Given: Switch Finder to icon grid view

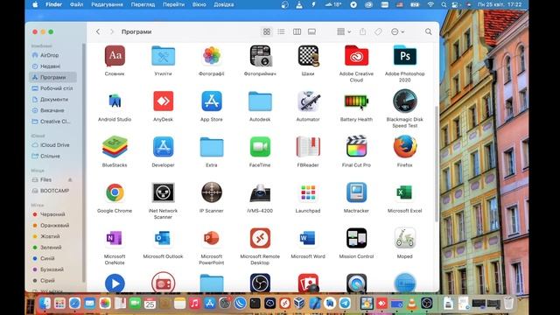Looking at the screenshot, I should (266, 31).
